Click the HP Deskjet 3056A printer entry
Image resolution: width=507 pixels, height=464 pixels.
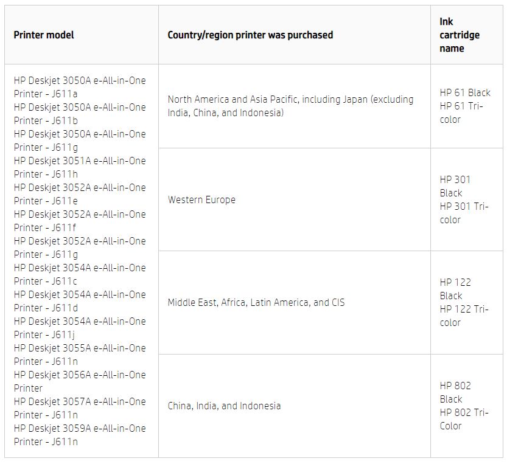(x=80, y=381)
